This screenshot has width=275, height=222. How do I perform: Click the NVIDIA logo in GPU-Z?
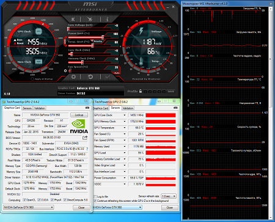click(79, 127)
